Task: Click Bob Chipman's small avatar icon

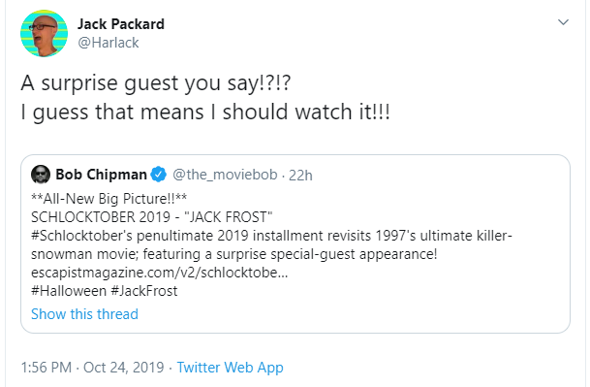Action: click(x=41, y=175)
